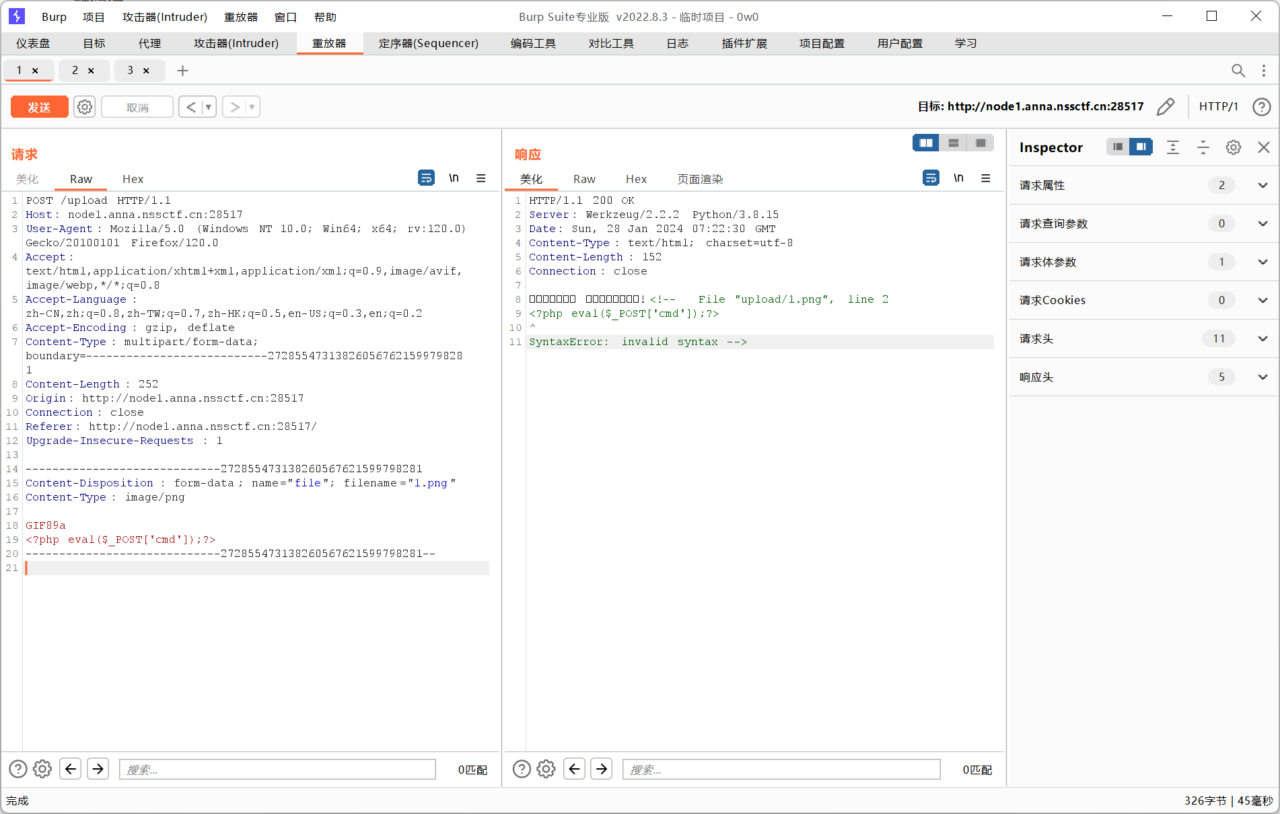
Task: Close Repeater tab 1
Action: click(x=35, y=71)
